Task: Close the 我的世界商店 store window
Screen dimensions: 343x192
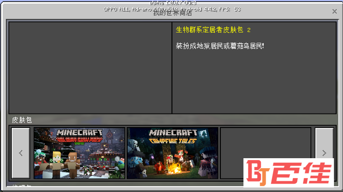Action: 334,11
